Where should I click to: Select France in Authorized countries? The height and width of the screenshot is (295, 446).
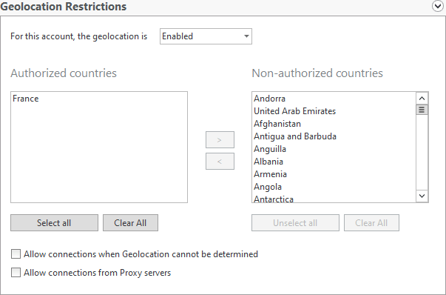[x=26, y=99]
